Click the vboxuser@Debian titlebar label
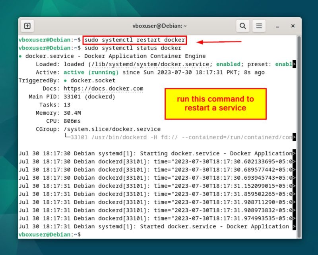318x255 pixels. tap(159, 25)
